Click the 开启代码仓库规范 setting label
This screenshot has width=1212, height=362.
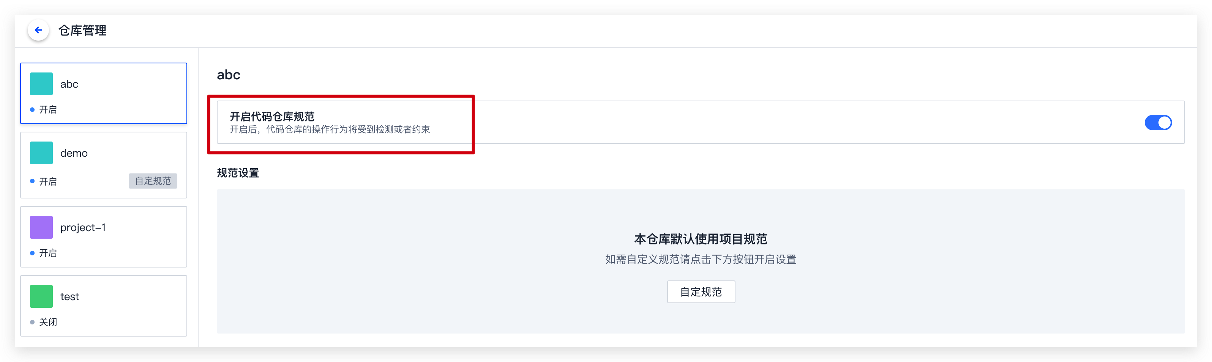pyautogui.click(x=272, y=116)
